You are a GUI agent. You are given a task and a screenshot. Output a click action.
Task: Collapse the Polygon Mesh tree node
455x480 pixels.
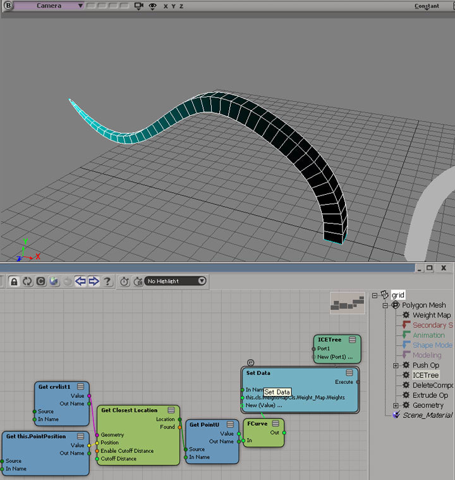[x=385, y=305]
